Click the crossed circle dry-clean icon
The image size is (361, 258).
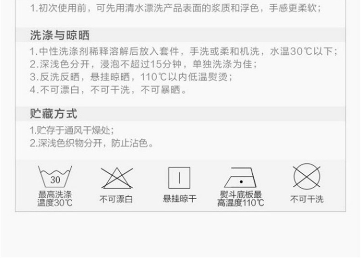pos(307,177)
